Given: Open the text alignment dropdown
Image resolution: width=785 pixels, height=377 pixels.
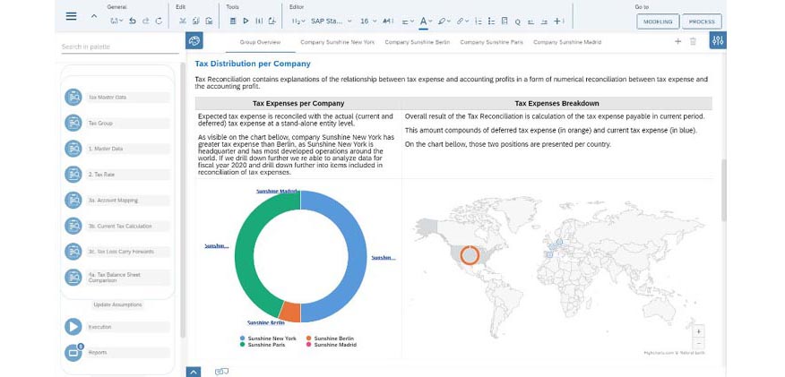Looking at the screenshot, I should pos(408,21).
